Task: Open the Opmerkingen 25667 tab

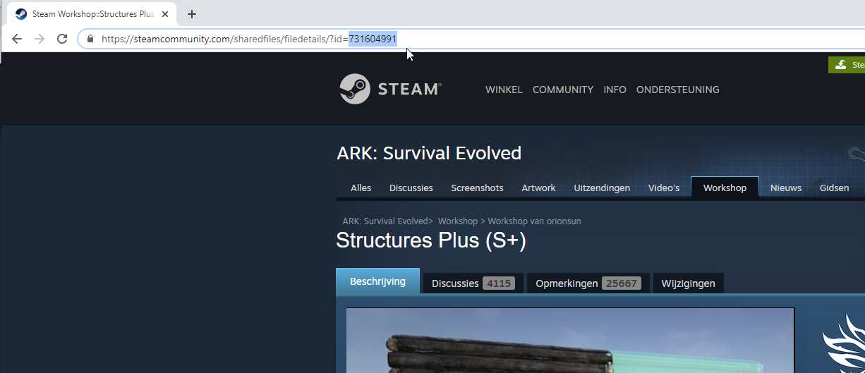Action: coord(588,283)
